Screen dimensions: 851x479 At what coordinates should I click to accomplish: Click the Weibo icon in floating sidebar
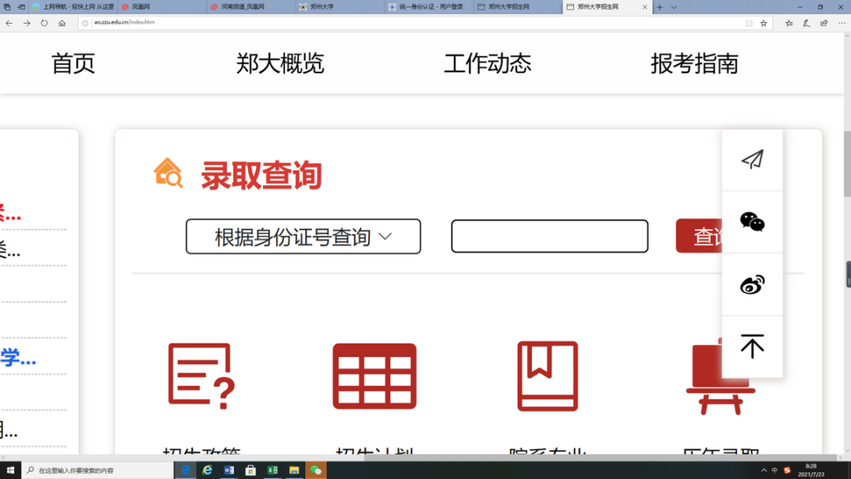pos(753,284)
